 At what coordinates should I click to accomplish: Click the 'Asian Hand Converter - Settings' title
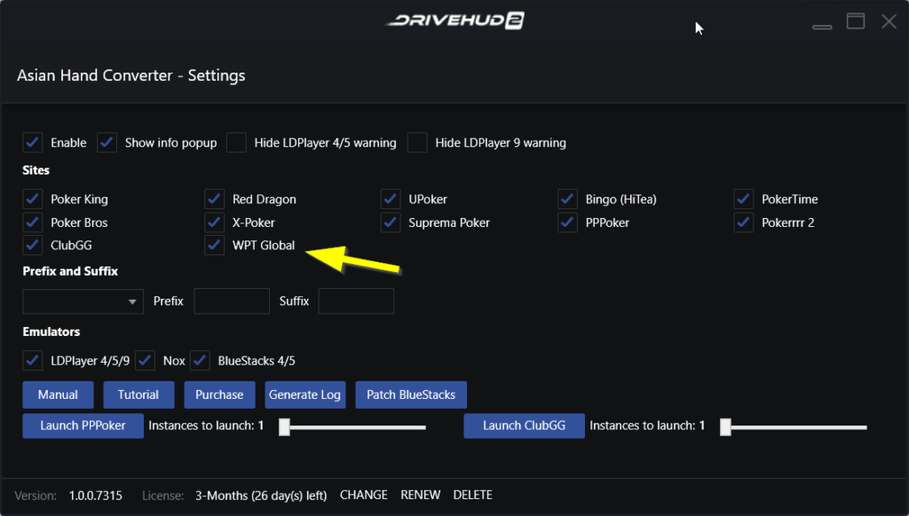(x=131, y=75)
